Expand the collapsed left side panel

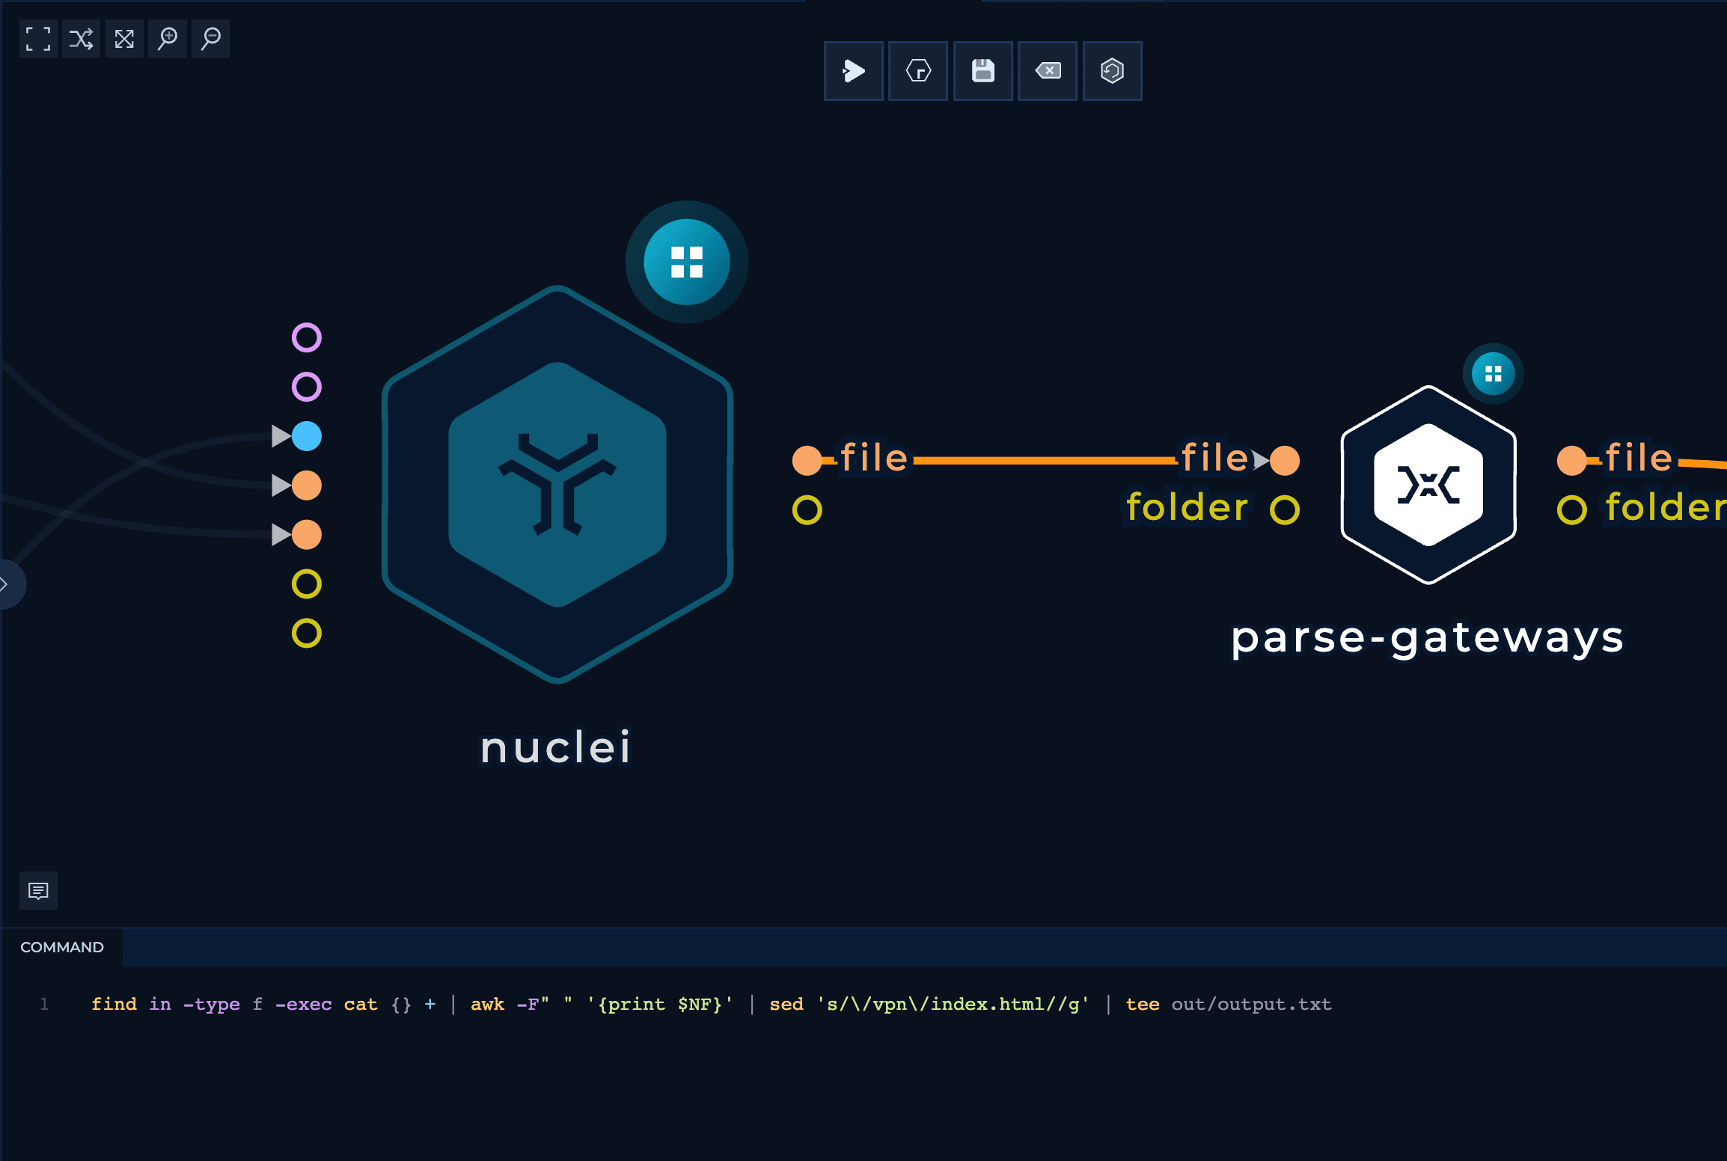6,584
